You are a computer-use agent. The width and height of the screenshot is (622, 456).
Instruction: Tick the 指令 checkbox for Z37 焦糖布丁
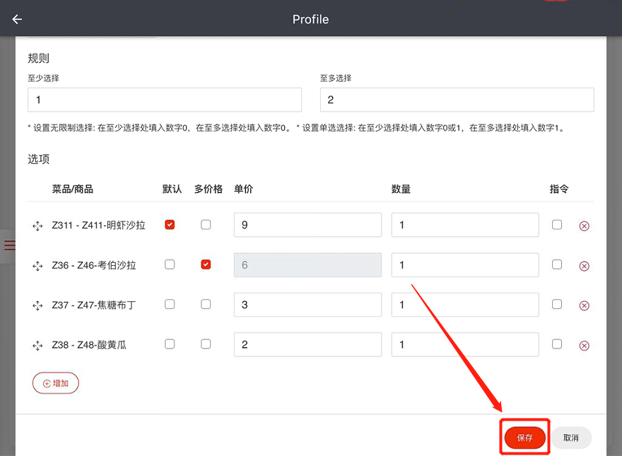pyautogui.click(x=557, y=304)
